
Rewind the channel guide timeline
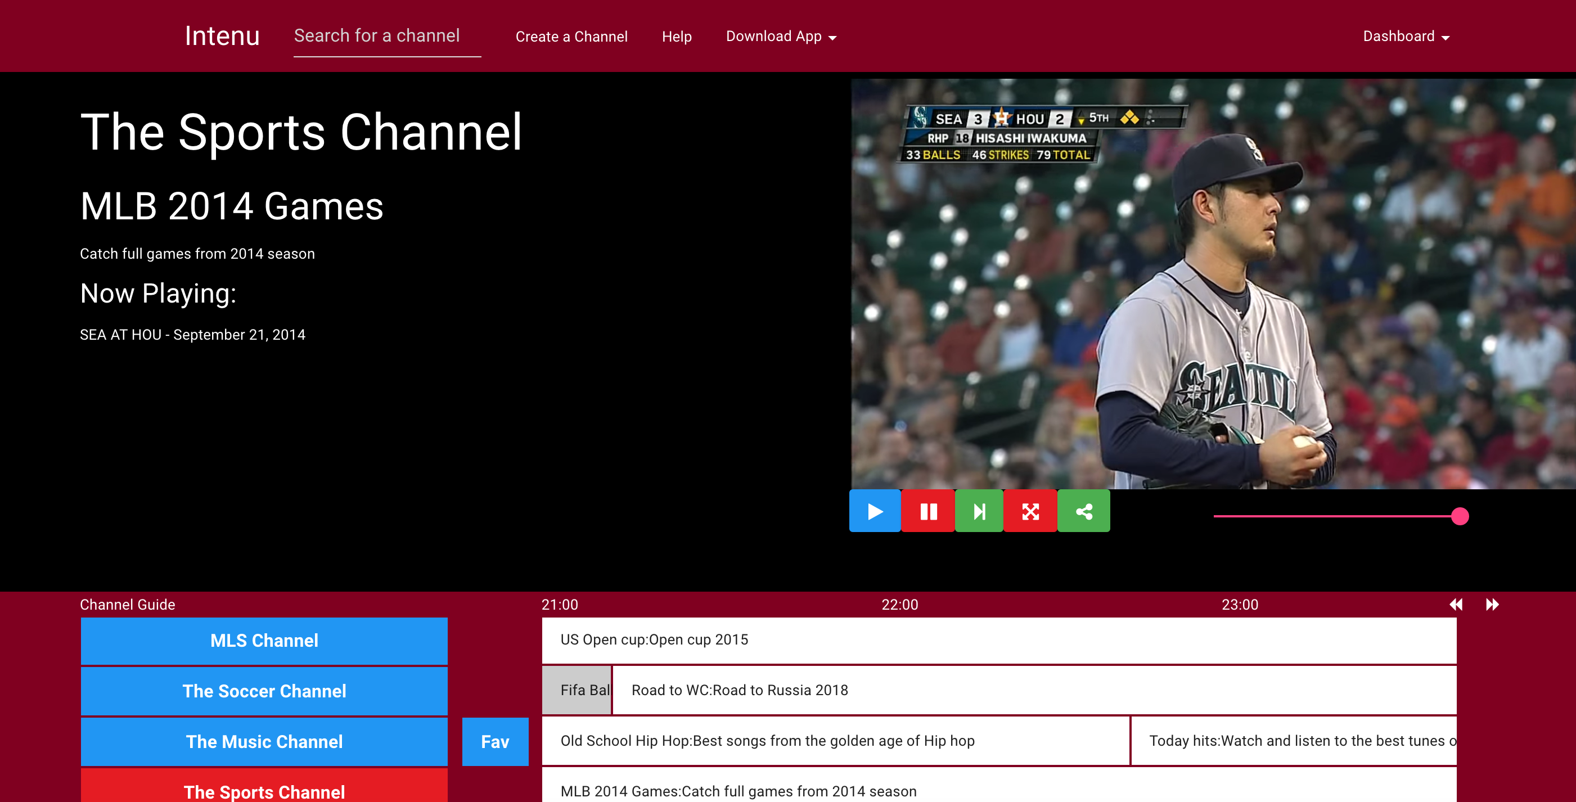pos(1456,605)
